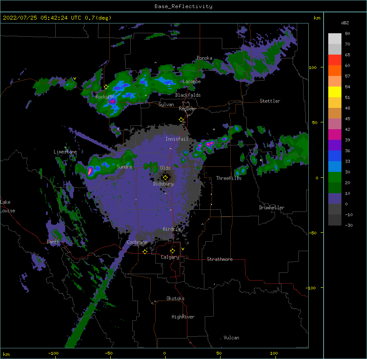
Task: Click the Lacombe city label
Action: (x=192, y=81)
